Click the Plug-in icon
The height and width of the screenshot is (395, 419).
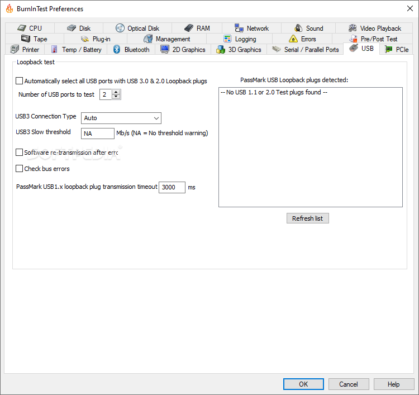[x=85, y=39]
